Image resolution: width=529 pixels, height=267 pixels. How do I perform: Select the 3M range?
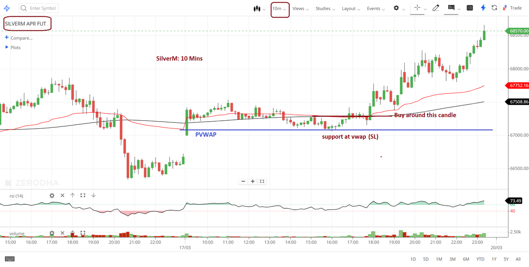click(452, 259)
